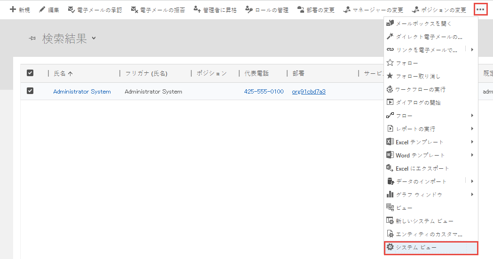Expand the Word テンプレート submenu arrow
Image resolution: width=493 pixels, height=259 pixels.
[472, 155]
